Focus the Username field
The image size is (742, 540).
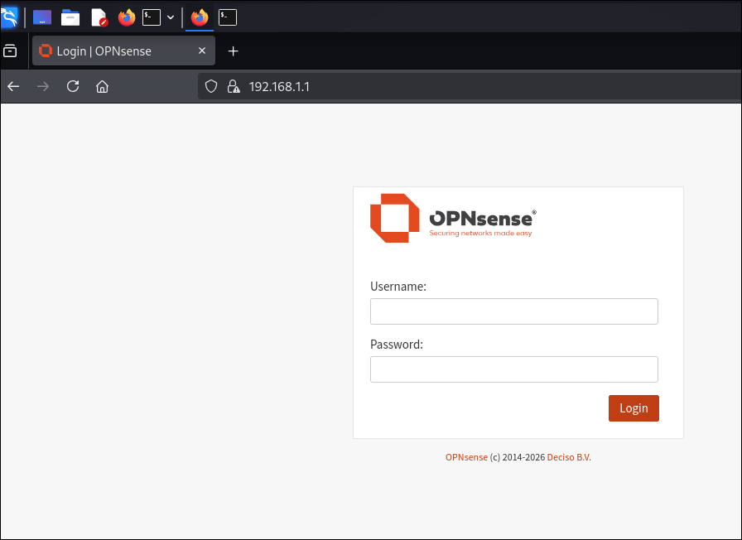click(514, 311)
